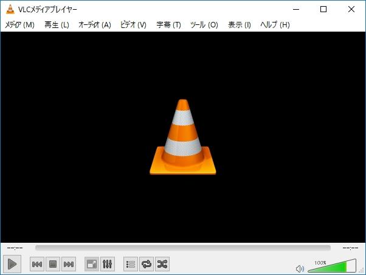The height and width of the screenshot is (275, 366).
Task: Open the メディア (M) menu
Action: pos(19,24)
